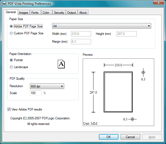The width and height of the screenshot is (166, 144).
Task: Click the 'Unit: MM' preview label
Action: 90,124
